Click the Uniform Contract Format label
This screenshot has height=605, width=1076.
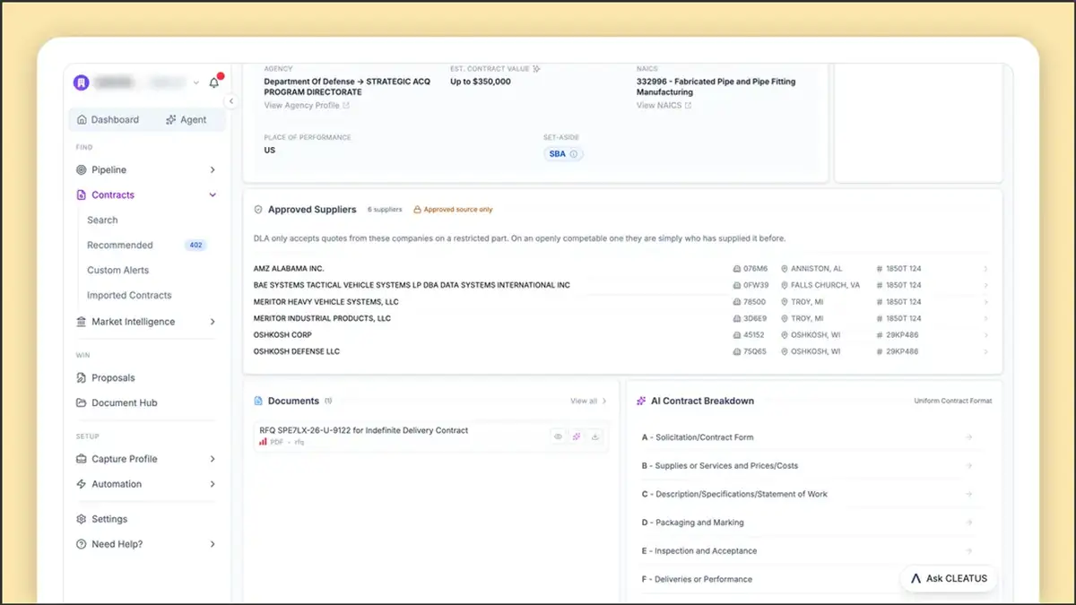pyautogui.click(x=953, y=401)
